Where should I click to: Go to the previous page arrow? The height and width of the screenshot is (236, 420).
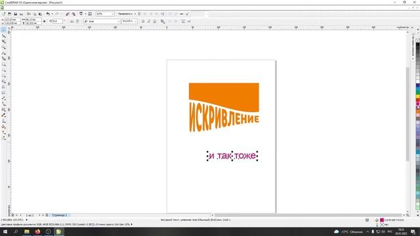20,215
